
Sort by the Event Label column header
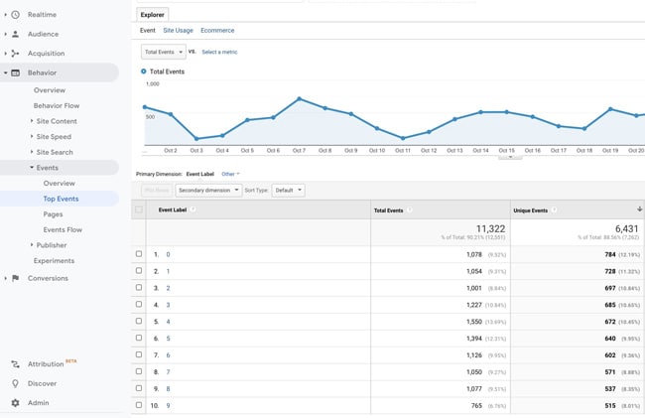pos(173,209)
